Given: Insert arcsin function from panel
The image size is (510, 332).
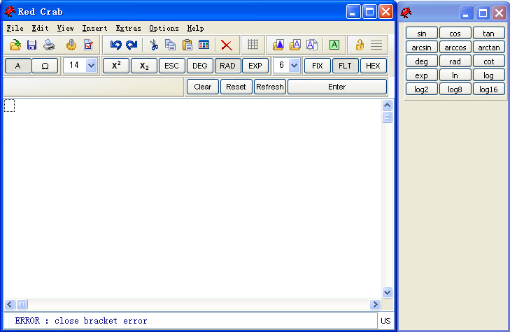Looking at the screenshot, I should (x=422, y=48).
